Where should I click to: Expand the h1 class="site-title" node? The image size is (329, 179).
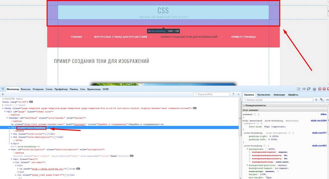pos(11,134)
